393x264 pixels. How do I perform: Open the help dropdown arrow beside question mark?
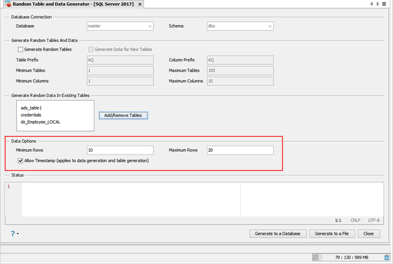point(18,234)
